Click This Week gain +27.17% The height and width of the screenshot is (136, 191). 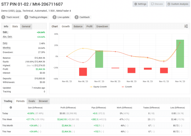30,119
